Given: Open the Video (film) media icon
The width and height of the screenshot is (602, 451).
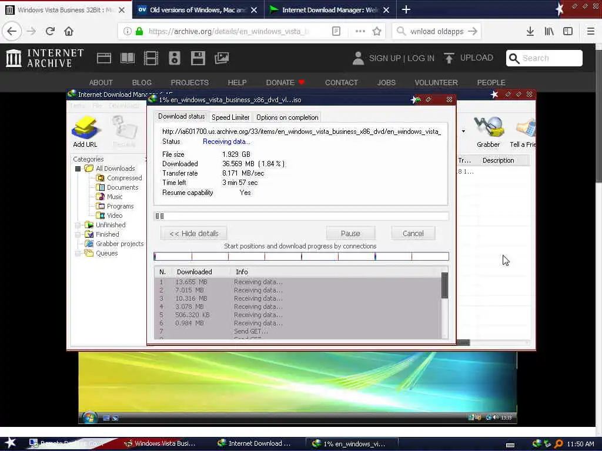Looking at the screenshot, I should 151,58.
